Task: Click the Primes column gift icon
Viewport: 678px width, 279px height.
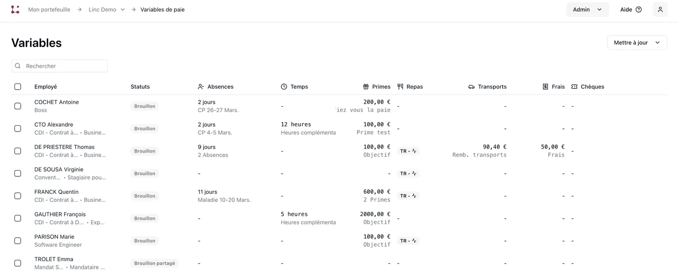Action: point(366,87)
